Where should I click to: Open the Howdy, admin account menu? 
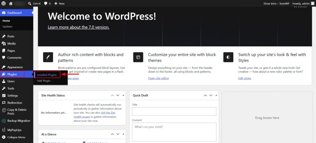[303, 3]
